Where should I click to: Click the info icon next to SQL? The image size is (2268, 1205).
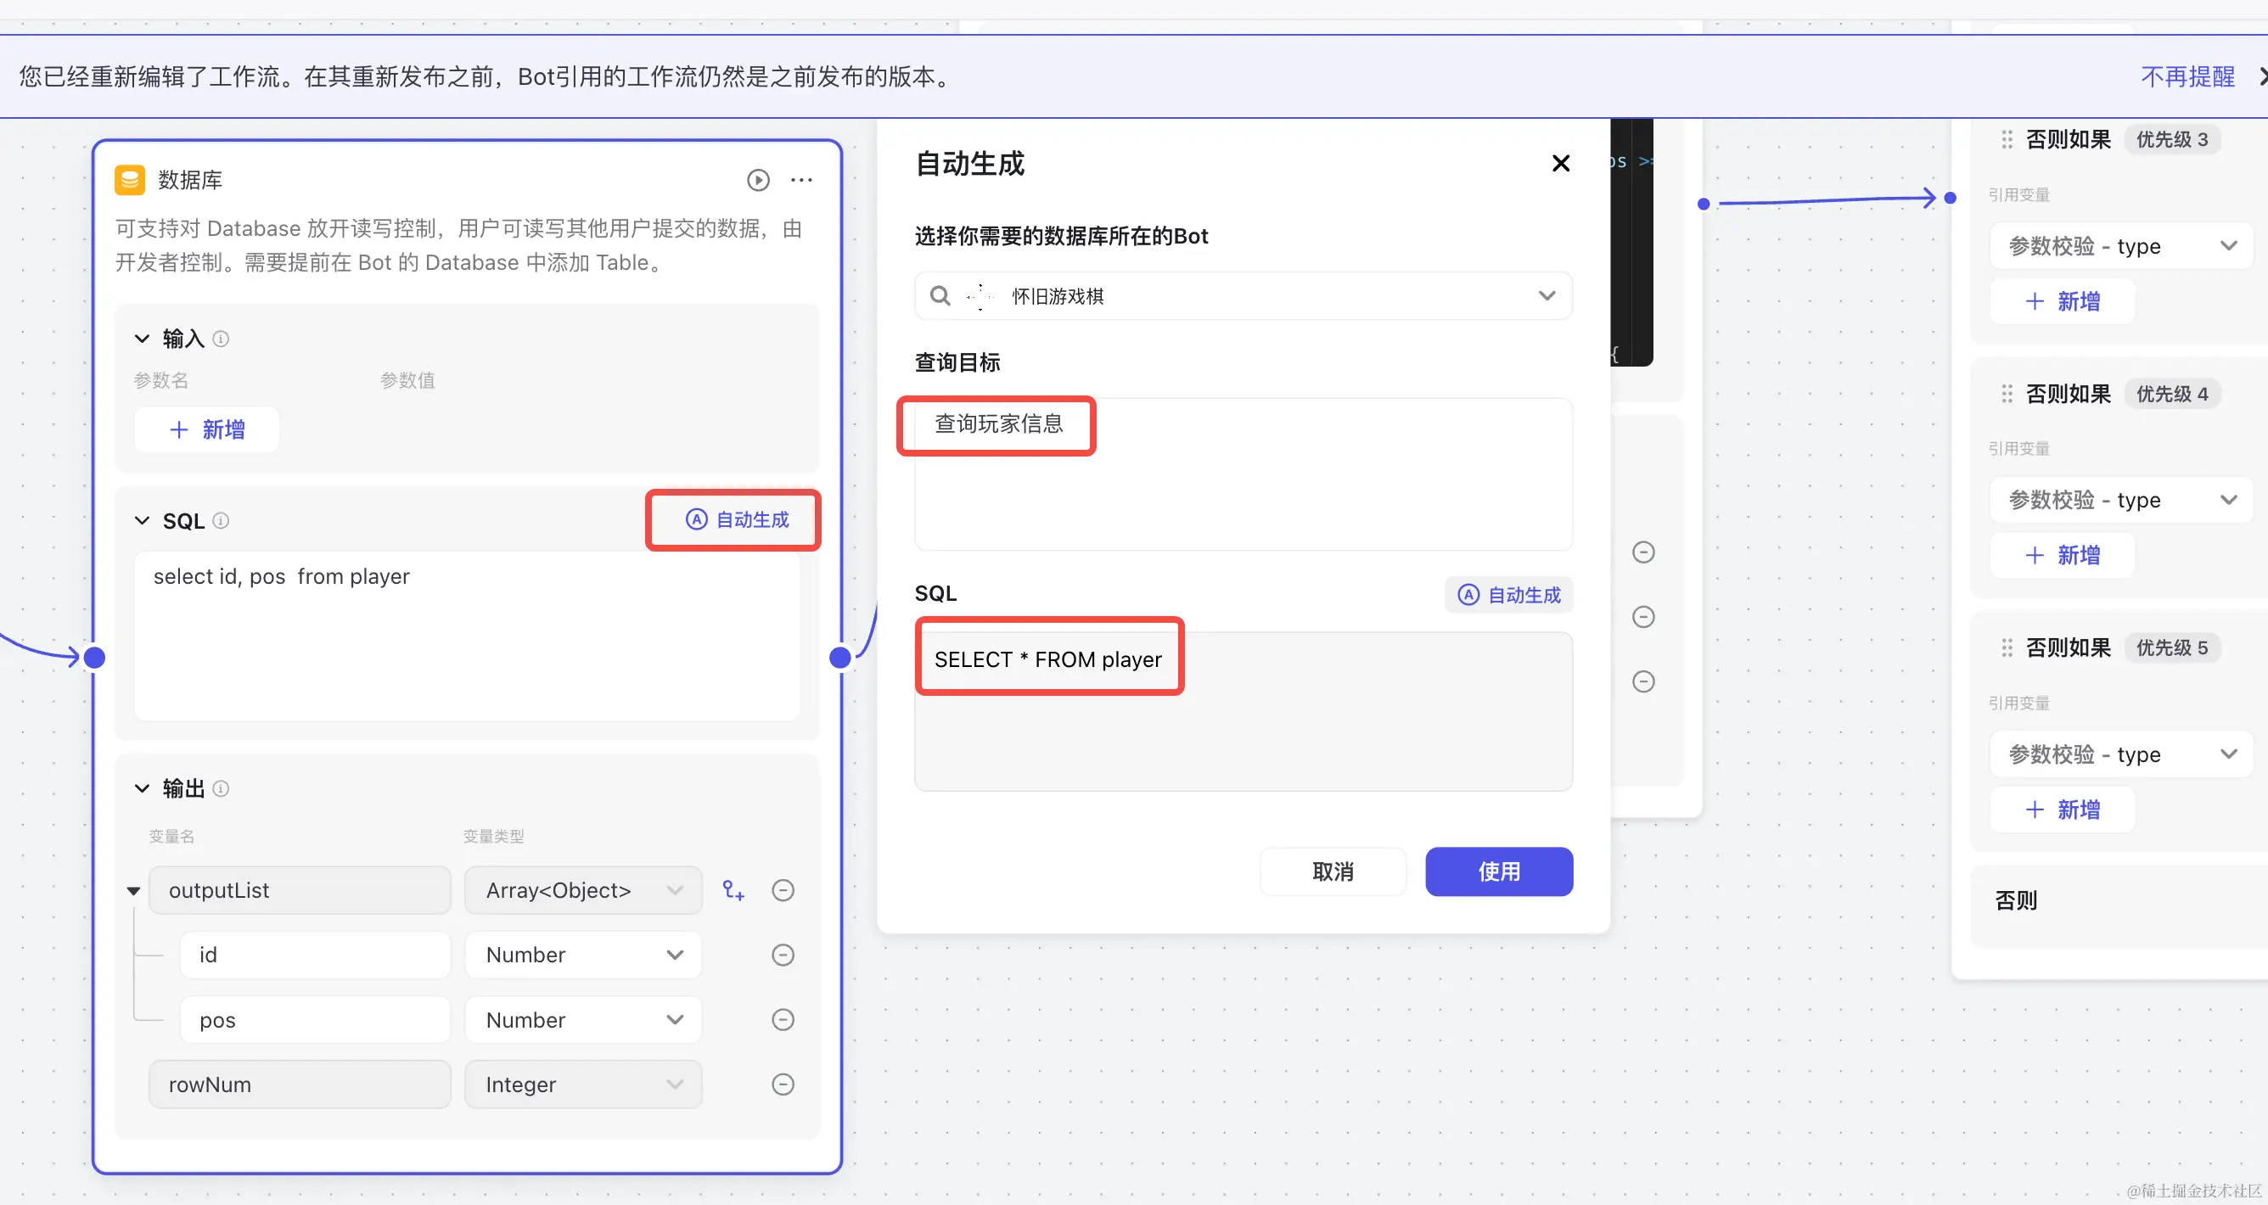(221, 521)
